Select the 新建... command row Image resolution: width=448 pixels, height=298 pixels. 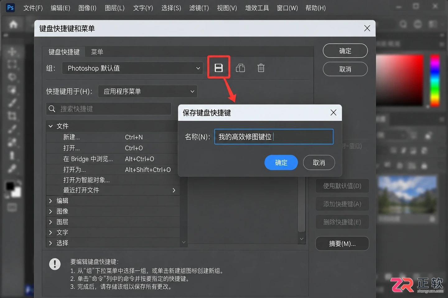coord(113,137)
